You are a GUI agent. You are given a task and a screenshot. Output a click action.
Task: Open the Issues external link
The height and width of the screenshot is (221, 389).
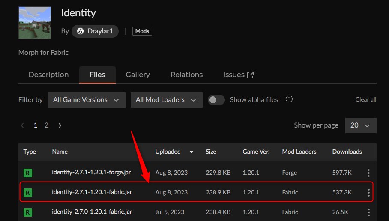(239, 75)
